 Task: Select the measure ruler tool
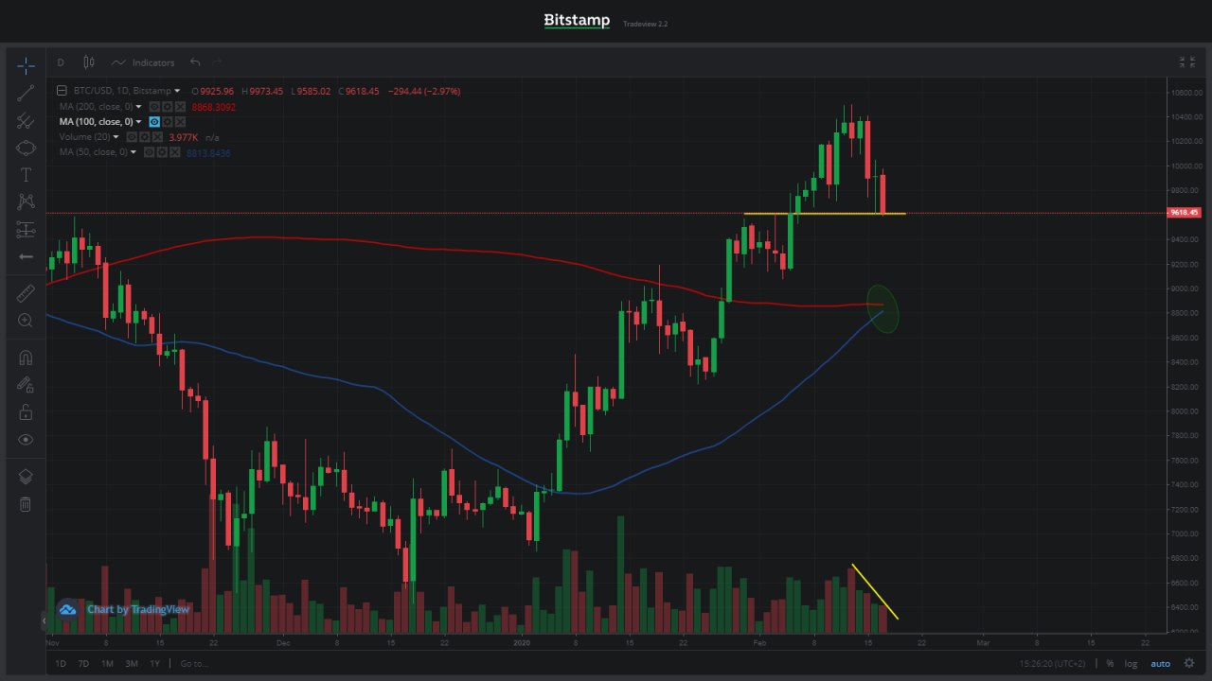pos(26,294)
